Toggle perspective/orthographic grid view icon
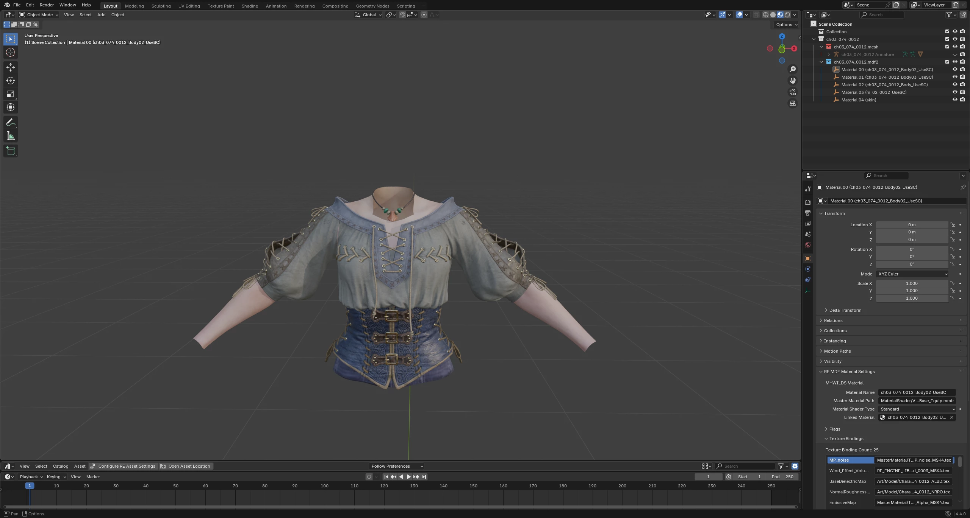Screen dimensions: 970x518 click(x=793, y=103)
